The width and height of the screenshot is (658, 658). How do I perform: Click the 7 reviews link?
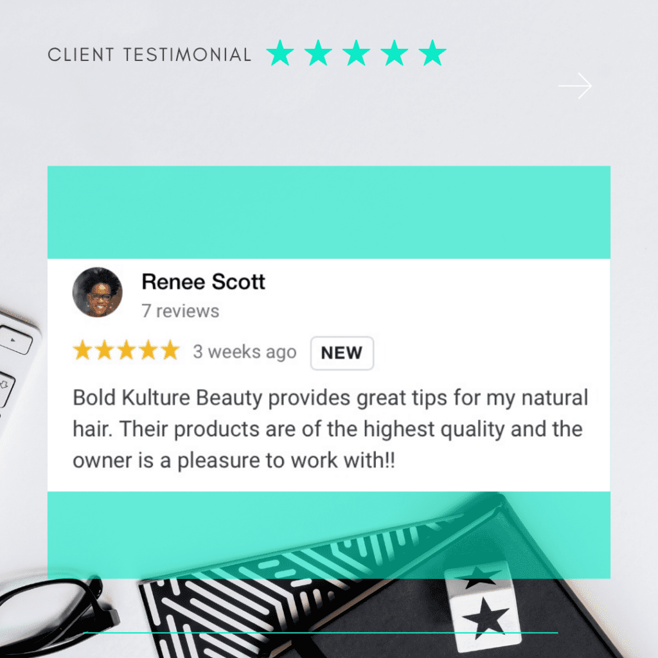pyautogui.click(x=181, y=312)
